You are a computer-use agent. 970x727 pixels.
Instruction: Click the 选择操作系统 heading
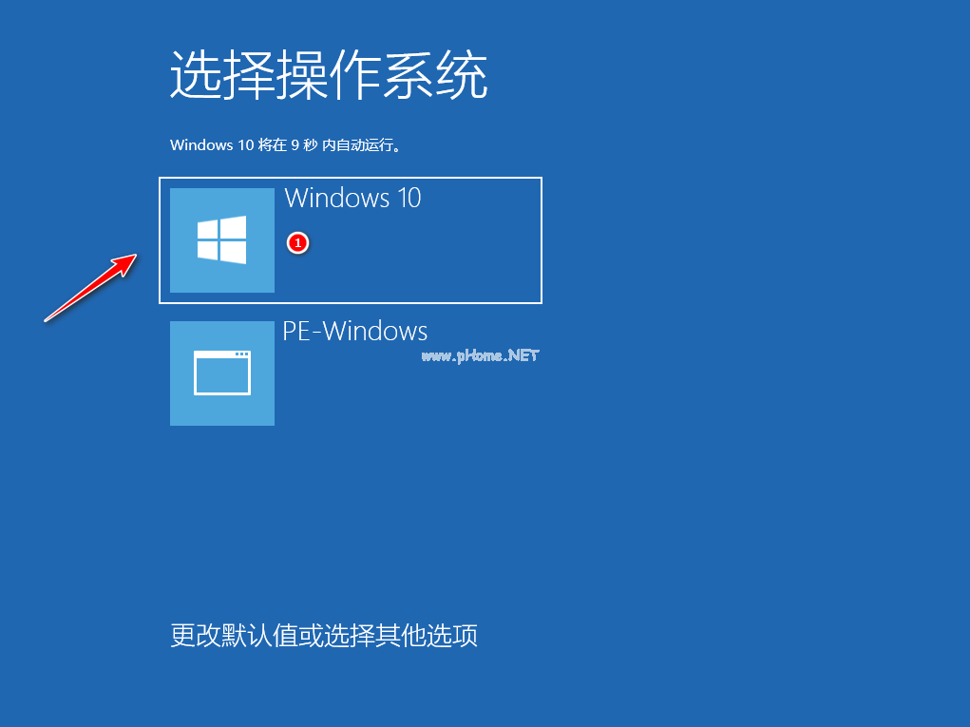coord(329,75)
